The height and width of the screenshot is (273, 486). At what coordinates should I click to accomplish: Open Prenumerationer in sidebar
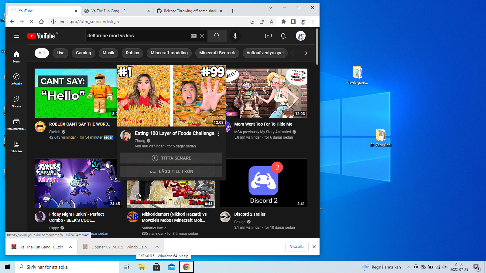point(16,124)
